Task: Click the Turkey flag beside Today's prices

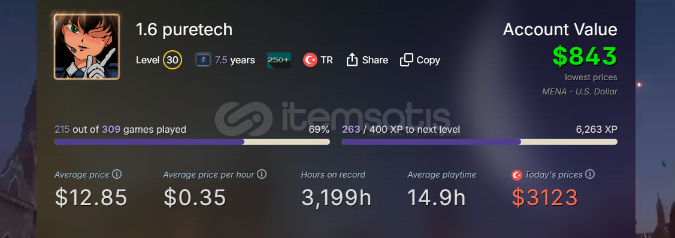Action: (516, 175)
